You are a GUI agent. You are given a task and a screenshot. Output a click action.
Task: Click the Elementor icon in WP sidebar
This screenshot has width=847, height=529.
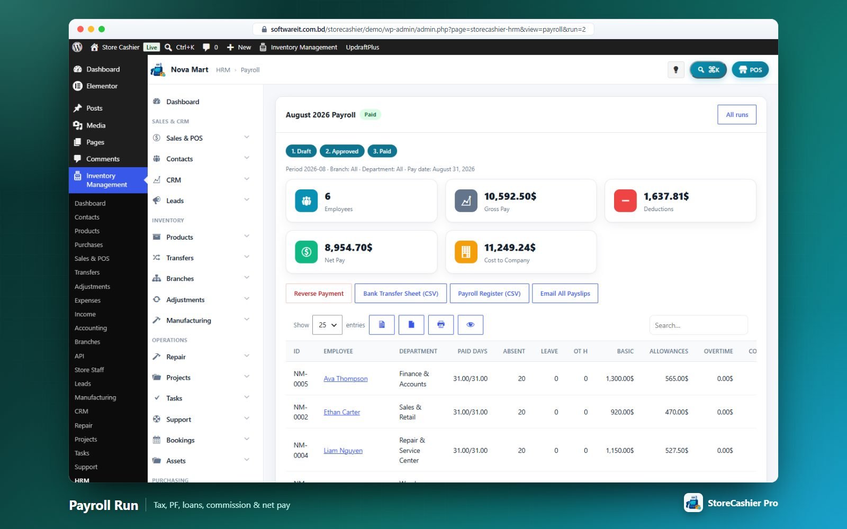[x=78, y=86]
